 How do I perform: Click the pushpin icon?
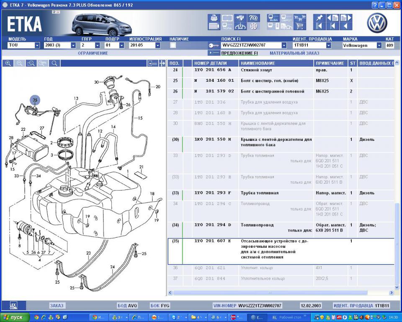click(319, 18)
